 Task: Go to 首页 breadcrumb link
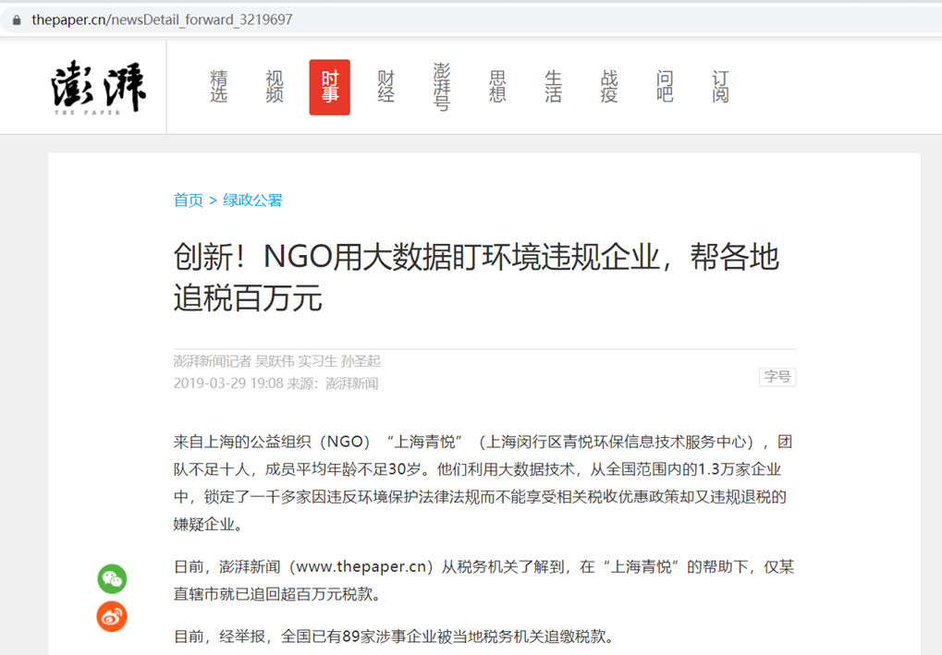[188, 200]
